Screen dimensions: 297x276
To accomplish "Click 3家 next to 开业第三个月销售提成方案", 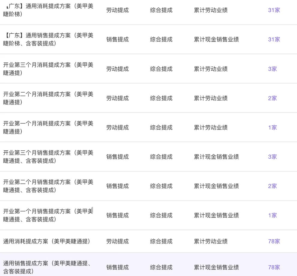I will point(272,157).
